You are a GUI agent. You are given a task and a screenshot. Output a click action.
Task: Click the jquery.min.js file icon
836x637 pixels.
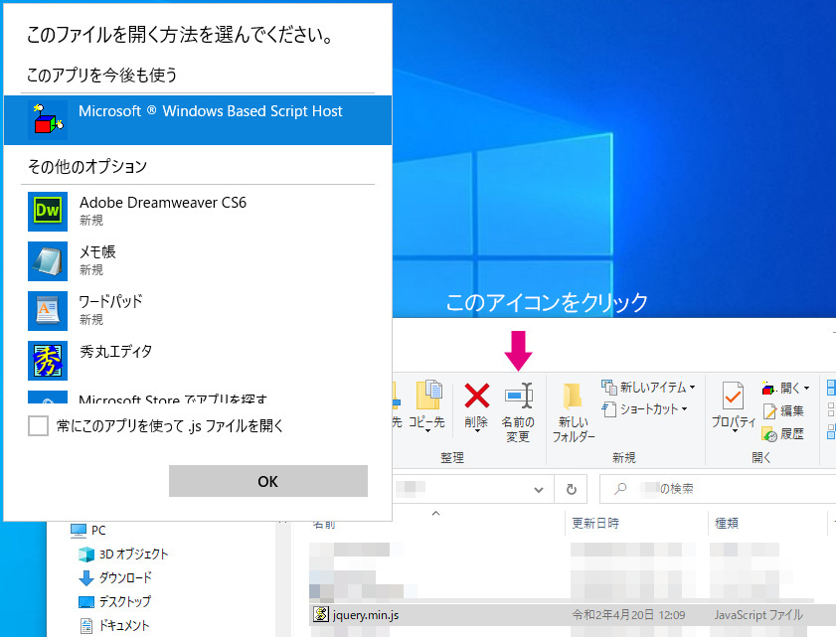pyautogui.click(x=320, y=614)
